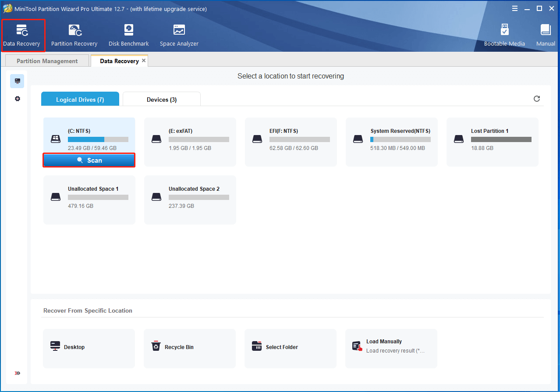Launch Partition Recovery tool

coord(74,36)
